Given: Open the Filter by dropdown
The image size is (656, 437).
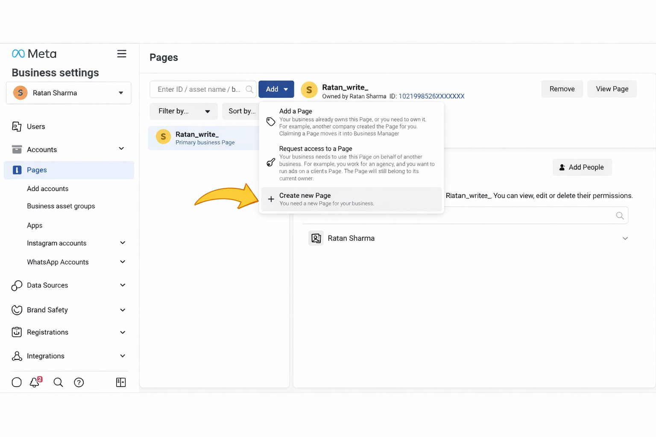Looking at the screenshot, I should 184,111.
